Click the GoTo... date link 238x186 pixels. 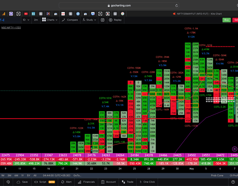point(77,175)
